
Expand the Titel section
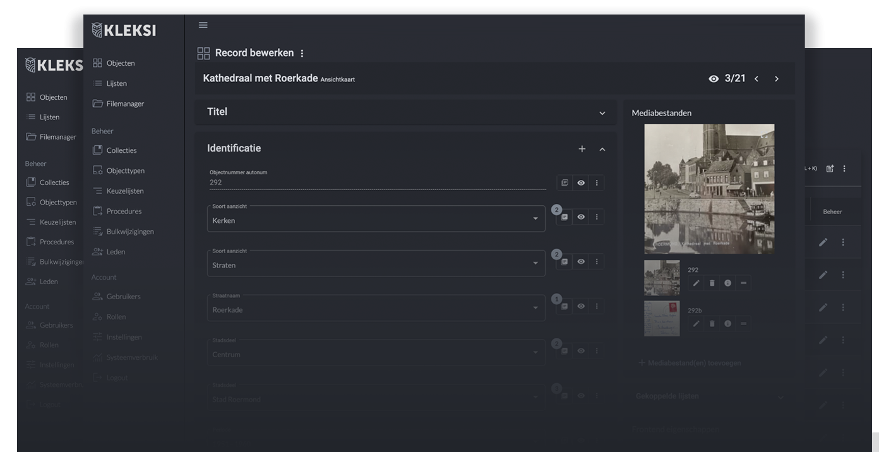(602, 113)
